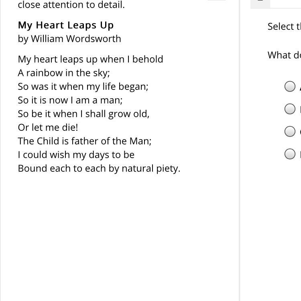Pick the third answer option radio button
The width and height of the screenshot is (301, 301).
tap(290, 131)
